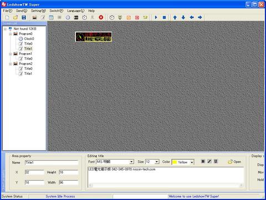Select Clock0 in the screen tree
Screen dimensions: 266x200
coord(29,39)
